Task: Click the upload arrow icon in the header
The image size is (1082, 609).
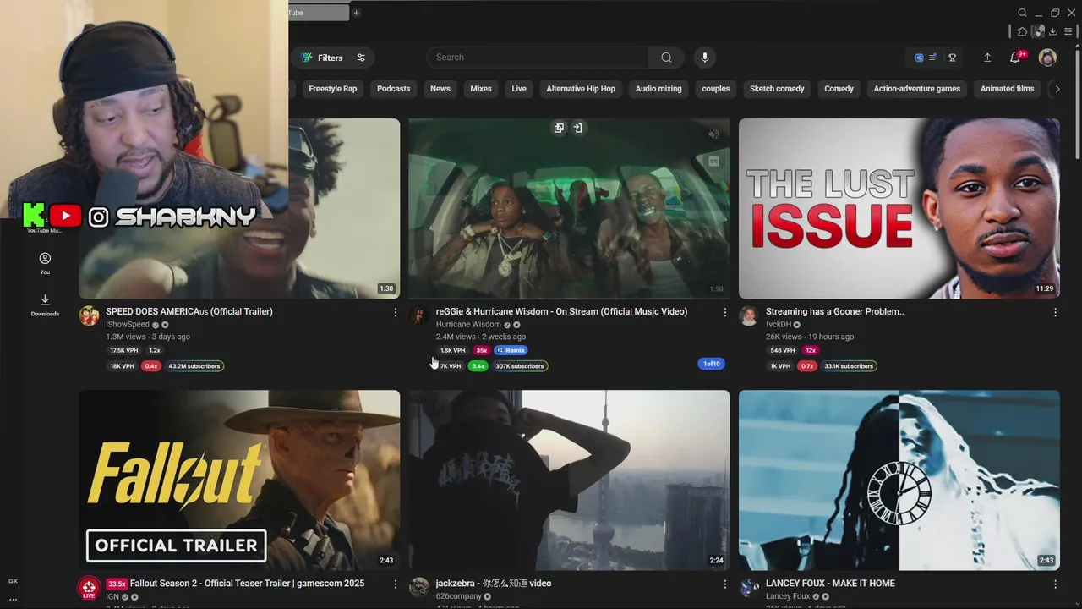Action: 987,58
